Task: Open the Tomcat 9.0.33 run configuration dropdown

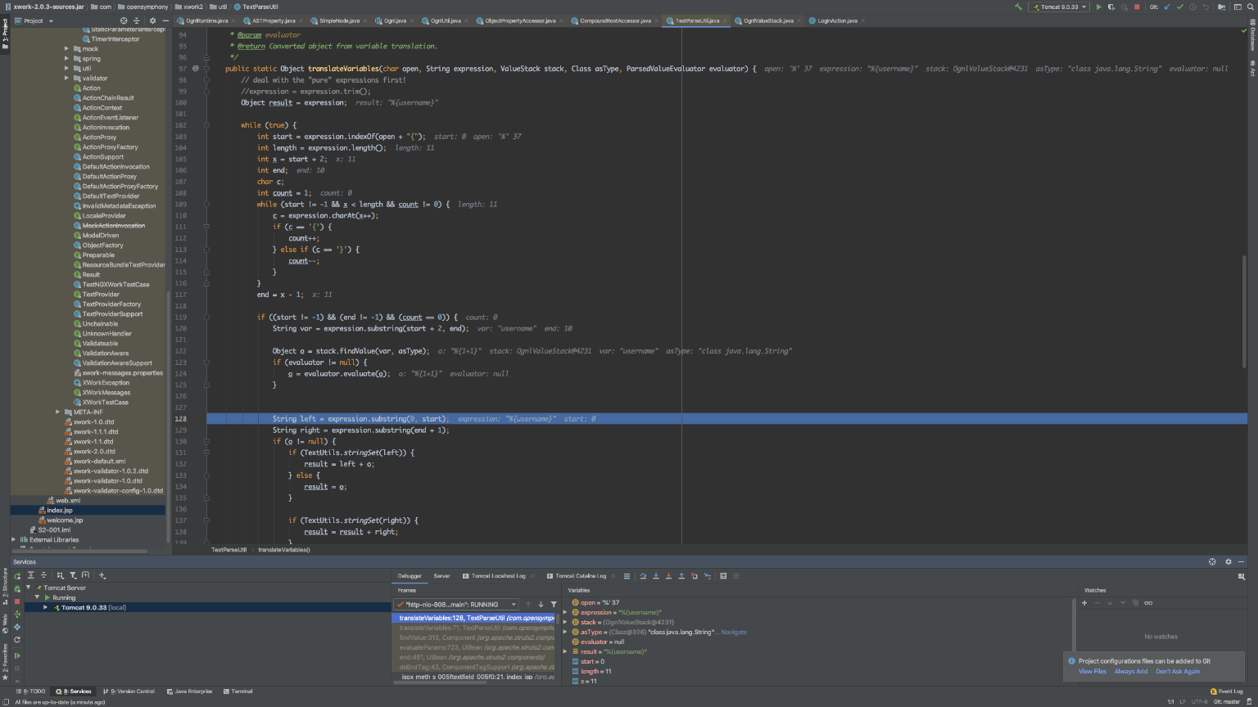Action: 1060,7
